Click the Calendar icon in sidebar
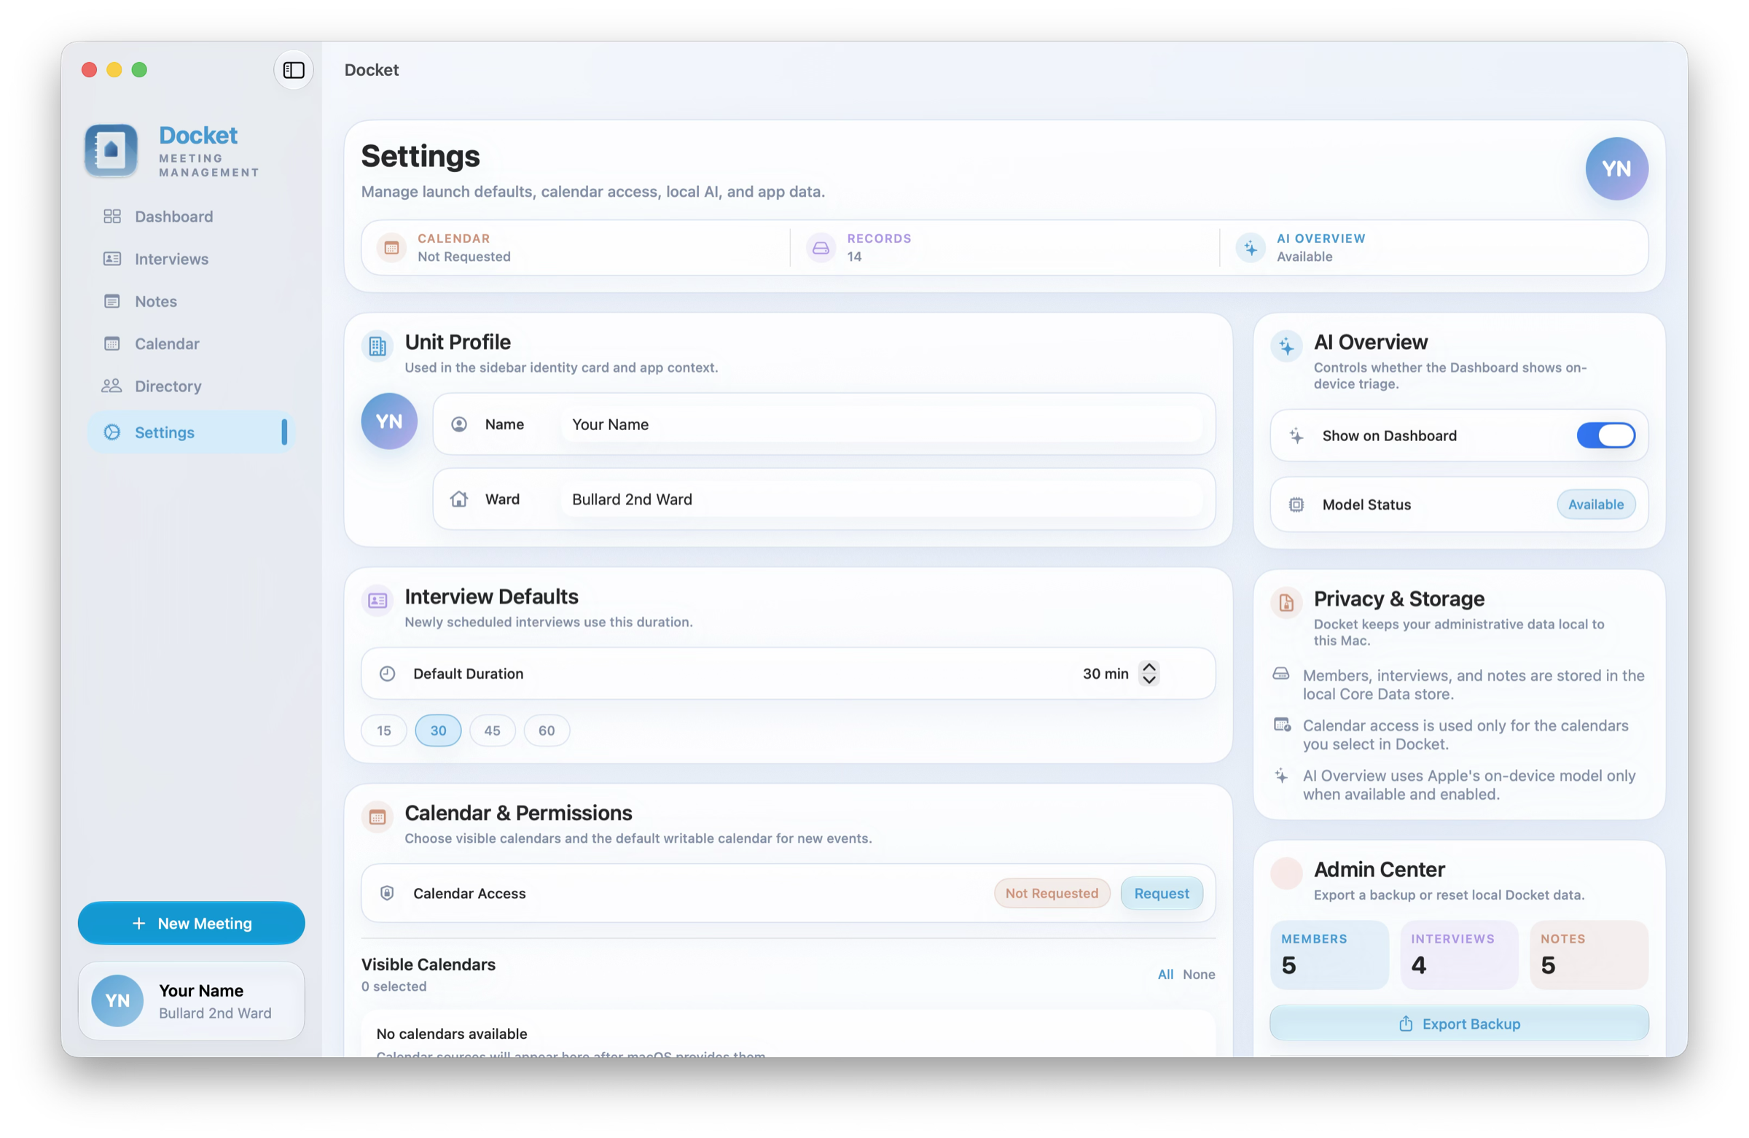1749x1138 pixels. coord(111,343)
